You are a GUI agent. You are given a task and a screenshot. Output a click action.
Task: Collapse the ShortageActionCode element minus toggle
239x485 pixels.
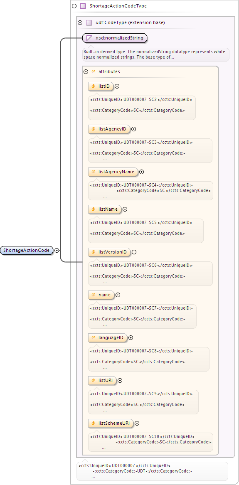click(x=57, y=250)
